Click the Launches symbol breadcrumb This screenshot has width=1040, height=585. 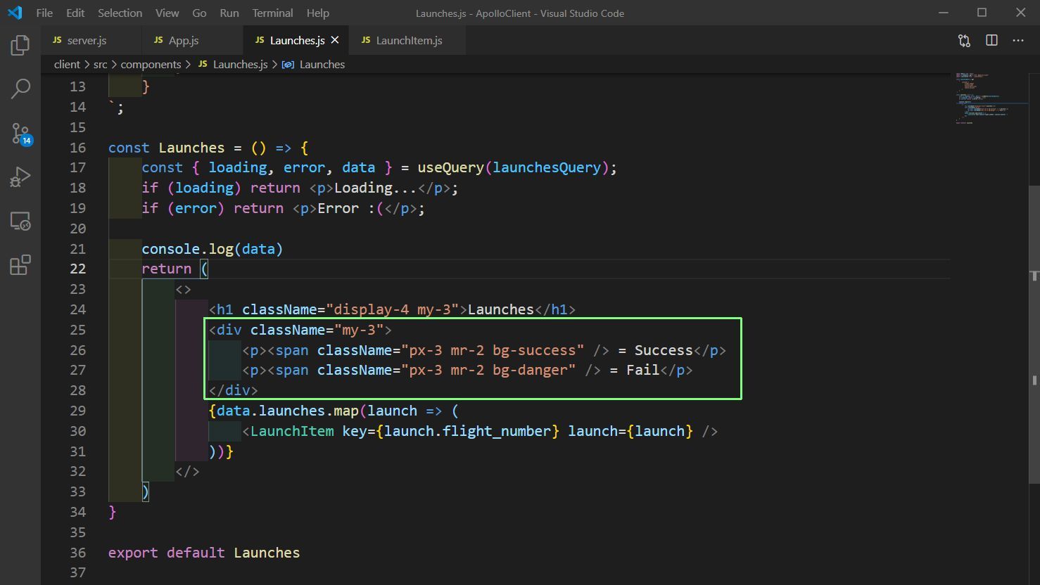322,64
